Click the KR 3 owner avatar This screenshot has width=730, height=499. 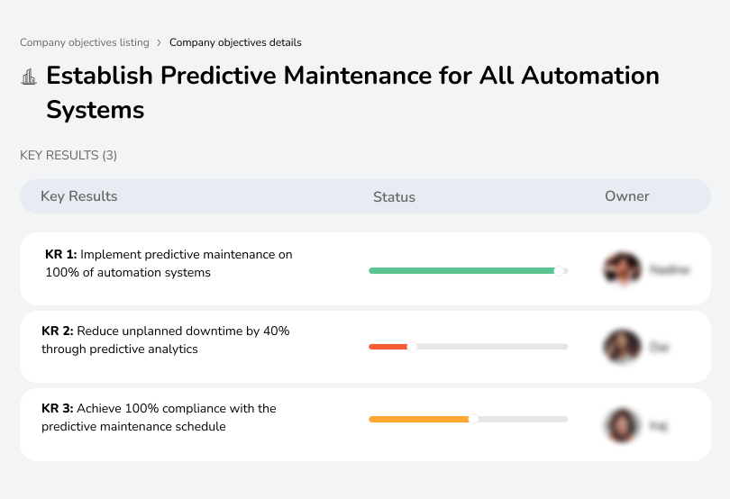point(622,425)
